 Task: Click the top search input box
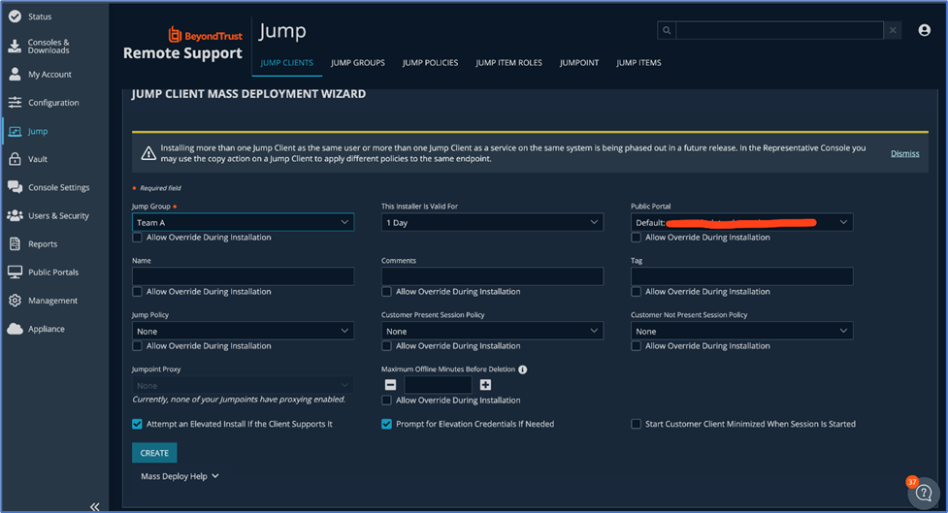[x=779, y=30]
